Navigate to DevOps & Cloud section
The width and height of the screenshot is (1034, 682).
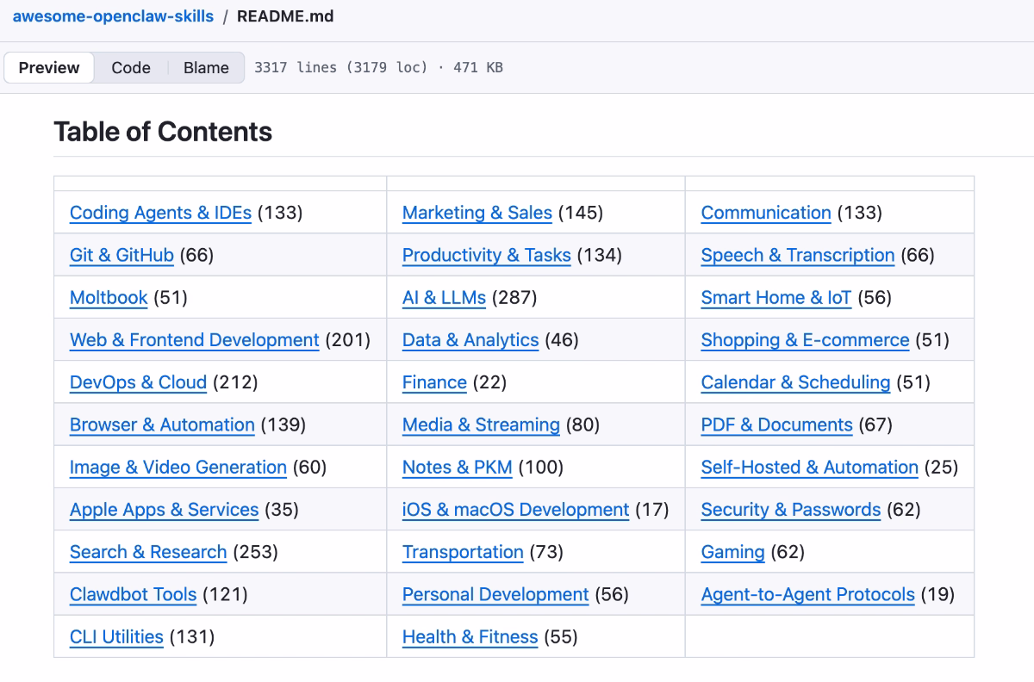point(138,381)
